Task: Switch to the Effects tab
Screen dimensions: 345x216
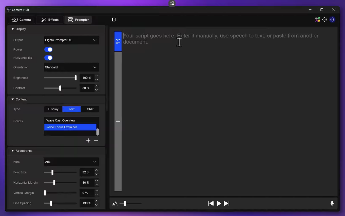Action: point(50,20)
